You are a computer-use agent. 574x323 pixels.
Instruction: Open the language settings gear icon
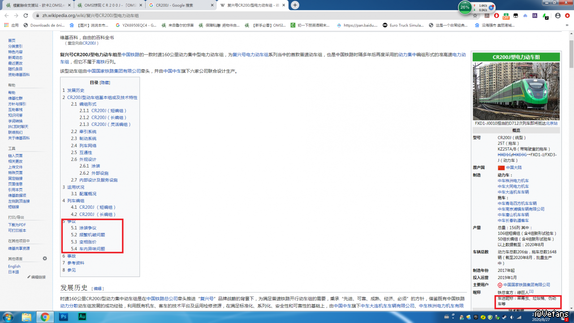pos(45,258)
